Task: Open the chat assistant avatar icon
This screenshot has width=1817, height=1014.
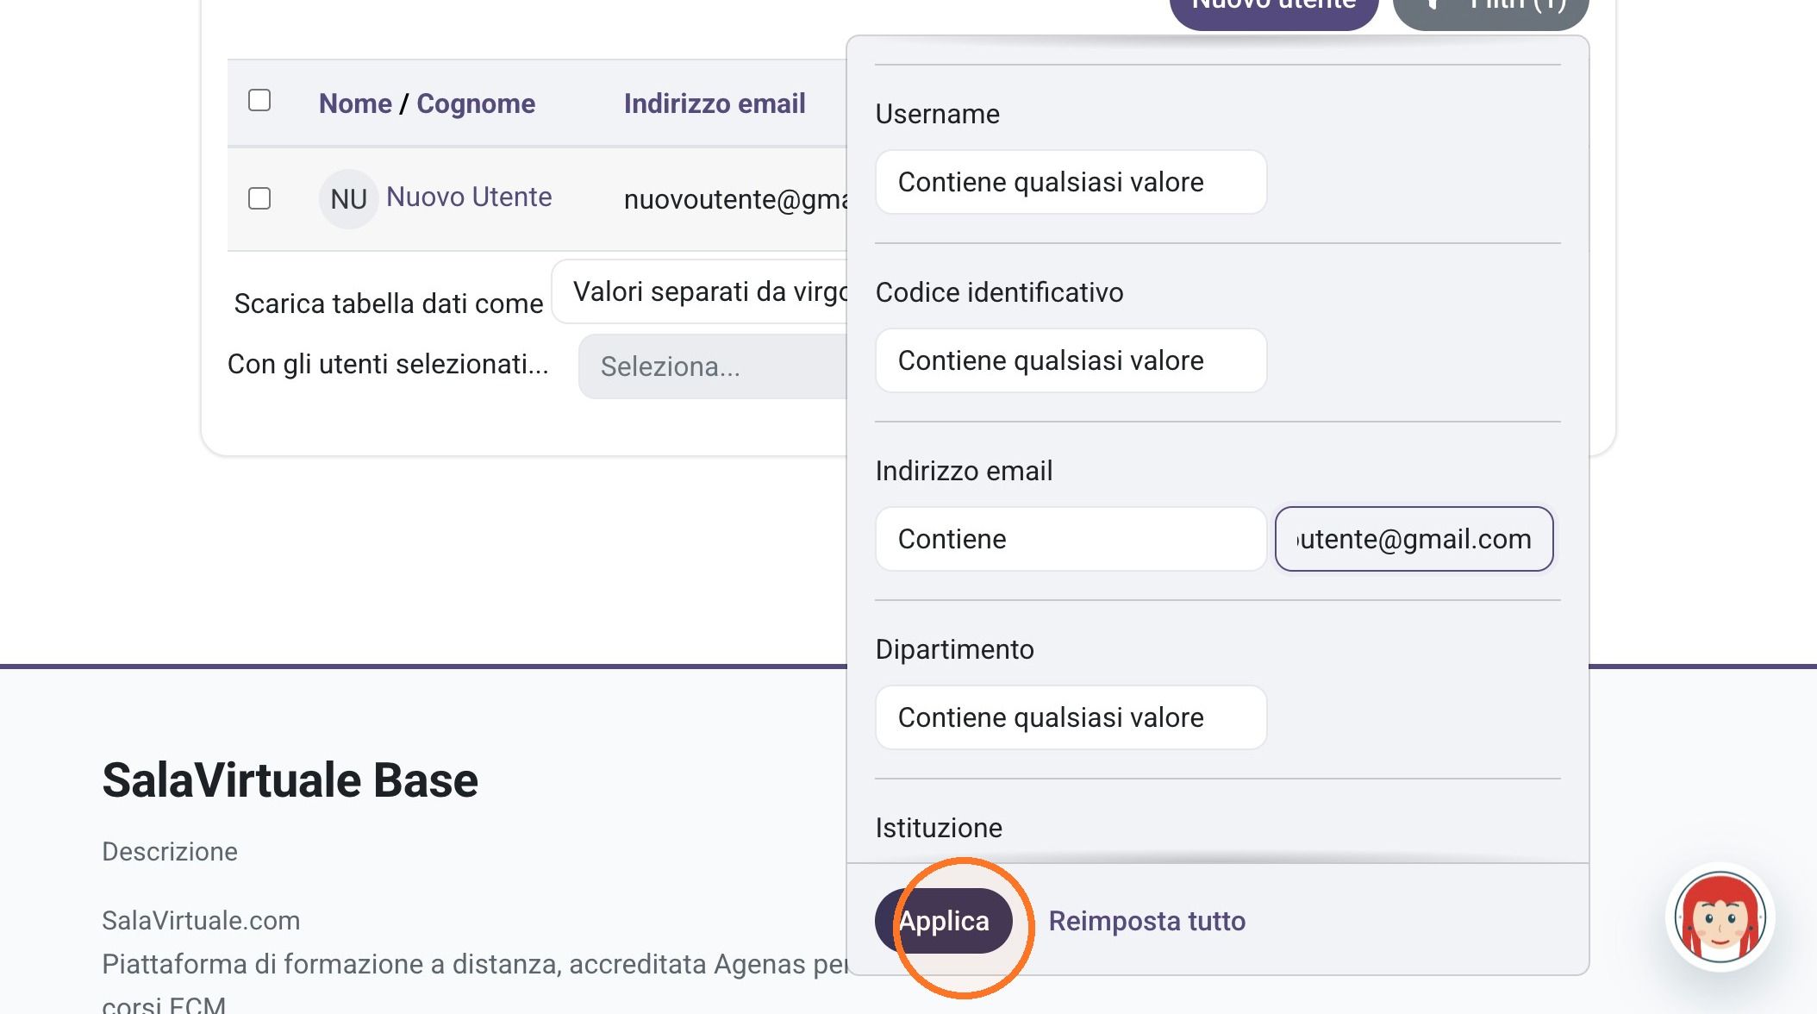Action: tap(1720, 917)
